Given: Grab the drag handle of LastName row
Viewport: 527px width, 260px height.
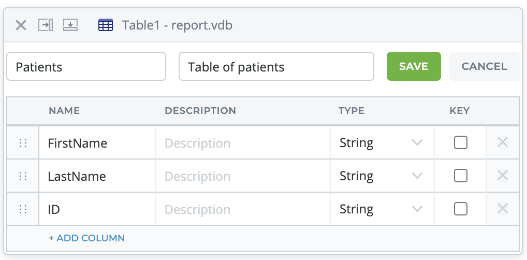Looking at the screenshot, I should click(x=23, y=176).
